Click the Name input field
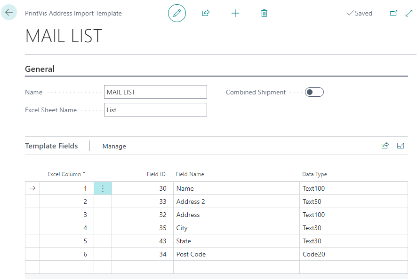The height and width of the screenshot is (279, 417). pyautogui.click(x=155, y=92)
